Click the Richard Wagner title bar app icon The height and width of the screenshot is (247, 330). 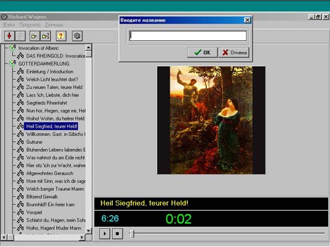[4, 17]
